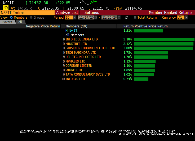This screenshot has height=141, width=195.
Task: Enable the Total Return checkbox
Action: pos(135,18)
